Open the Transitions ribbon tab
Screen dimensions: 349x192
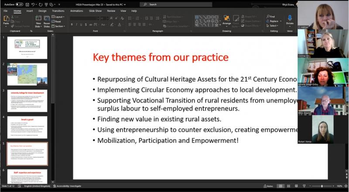pyautogui.click(x=58, y=10)
